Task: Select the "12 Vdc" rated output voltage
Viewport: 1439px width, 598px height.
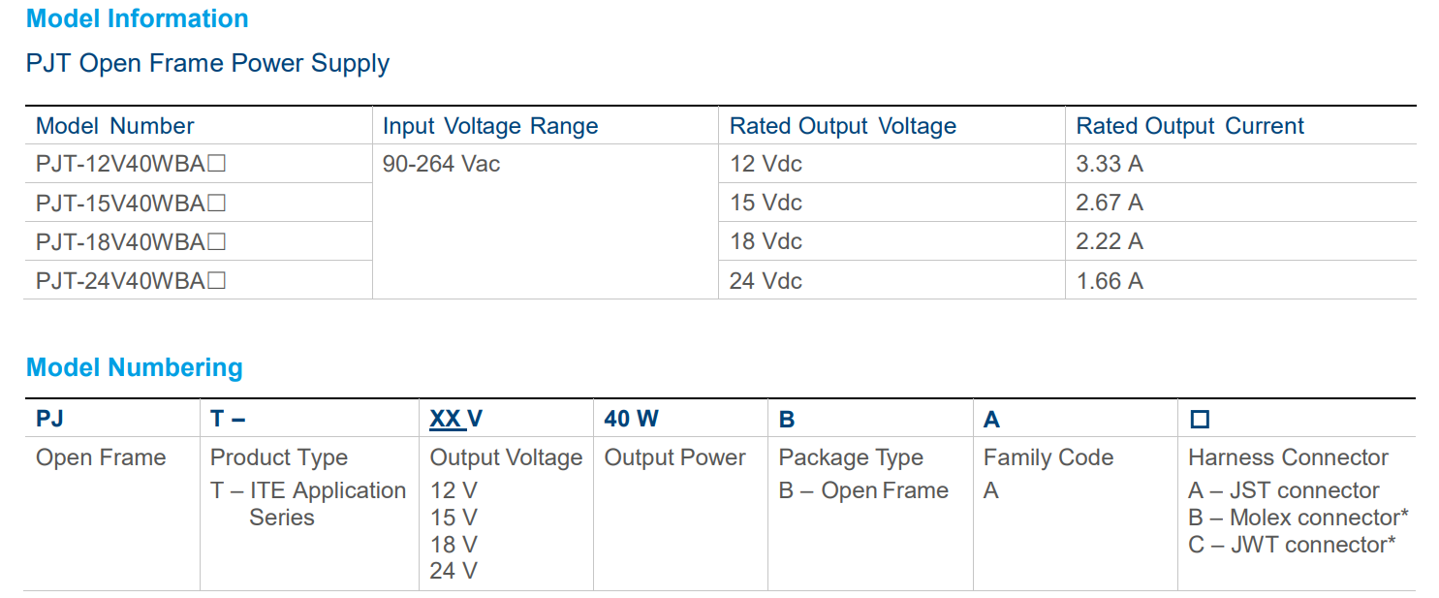Action: point(766,165)
